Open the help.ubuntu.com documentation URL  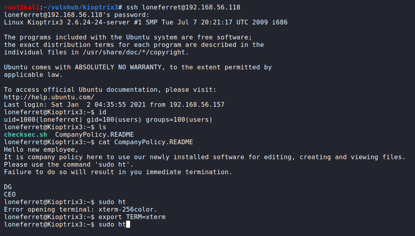point(49,97)
